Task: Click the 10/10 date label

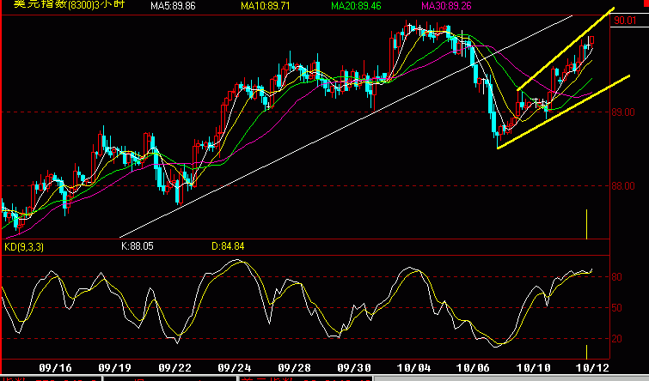Action: pyautogui.click(x=534, y=368)
